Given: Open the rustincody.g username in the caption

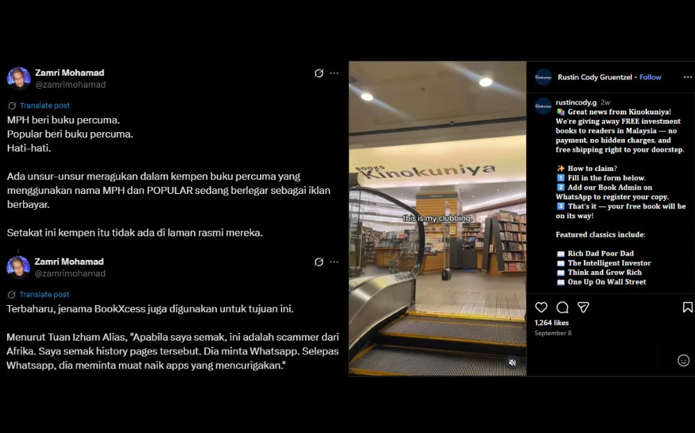Looking at the screenshot, I should tap(576, 102).
